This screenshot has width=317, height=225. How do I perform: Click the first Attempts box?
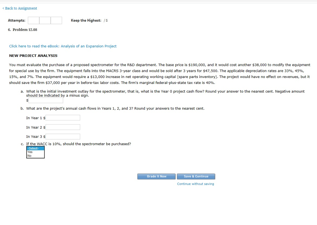tap(33, 20)
